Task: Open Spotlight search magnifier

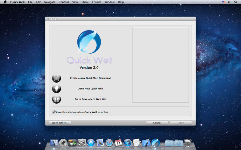Action: pos(236,2)
